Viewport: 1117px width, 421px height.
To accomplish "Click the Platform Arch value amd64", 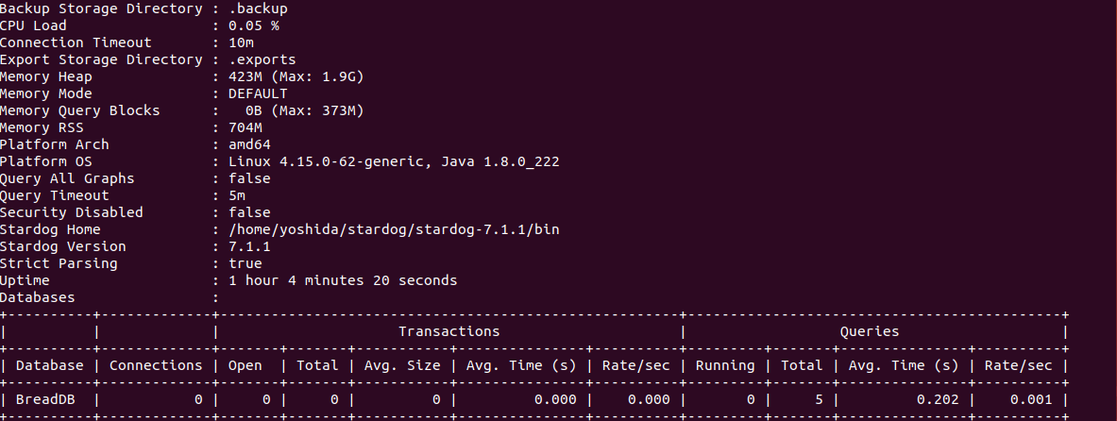I will click(249, 144).
